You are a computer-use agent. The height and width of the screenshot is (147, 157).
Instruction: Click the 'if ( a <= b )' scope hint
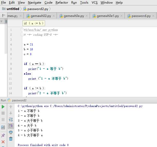click(34, 23)
